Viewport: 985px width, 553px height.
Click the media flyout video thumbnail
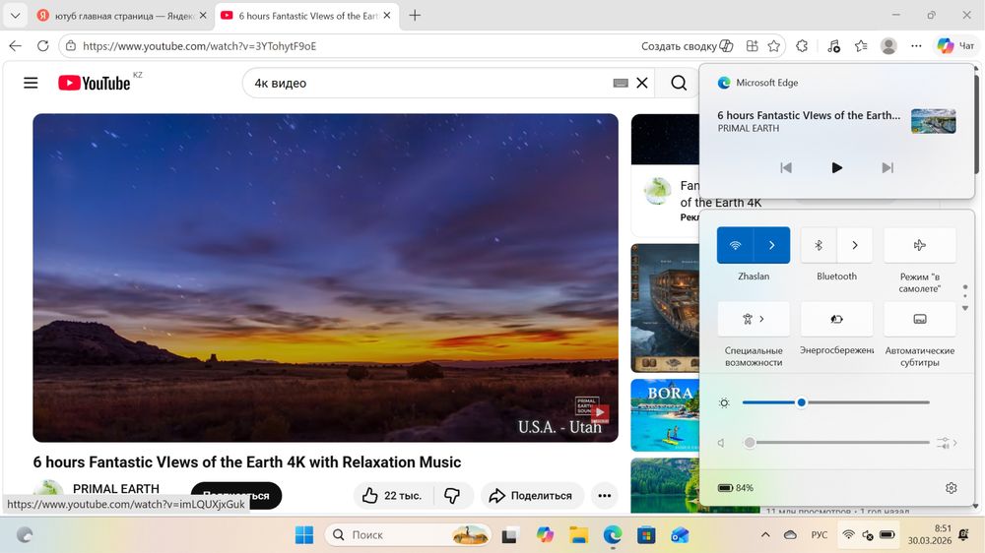[934, 121]
